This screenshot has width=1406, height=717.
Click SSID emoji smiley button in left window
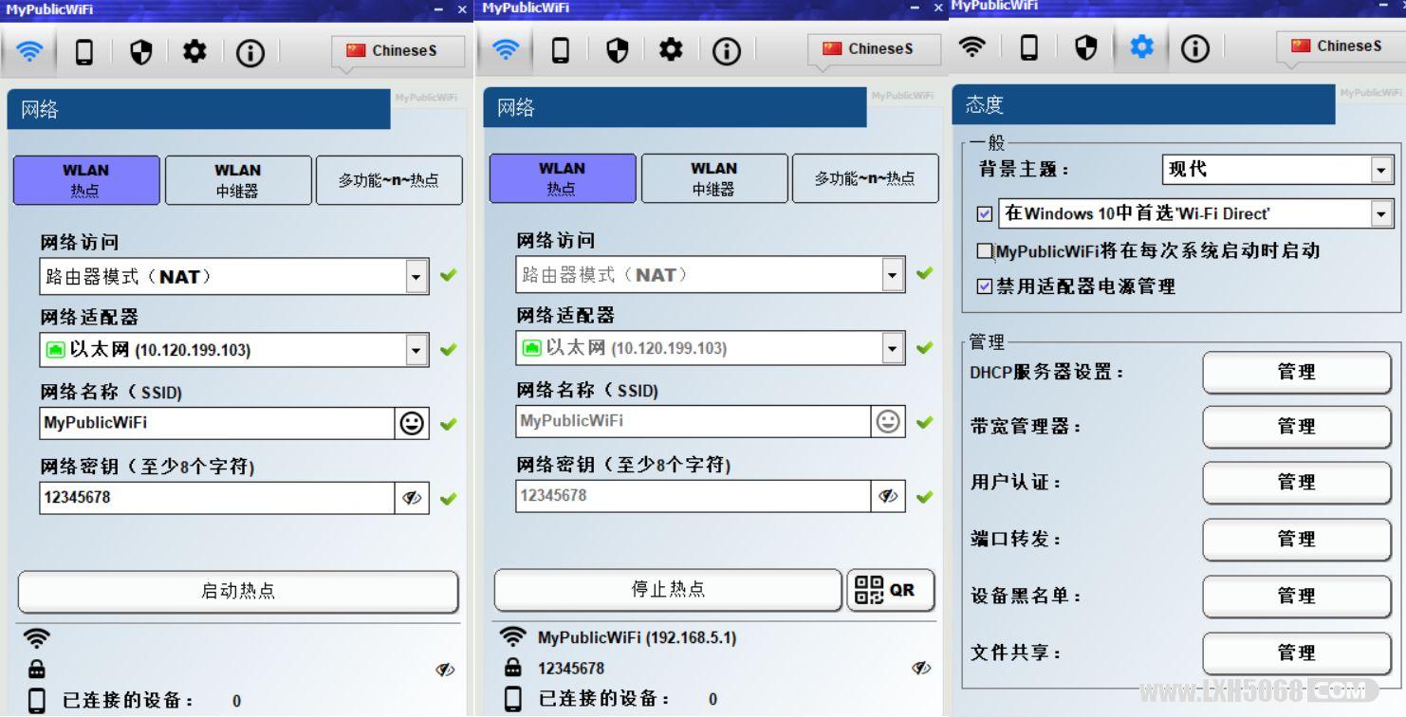(x=412, y=423)
